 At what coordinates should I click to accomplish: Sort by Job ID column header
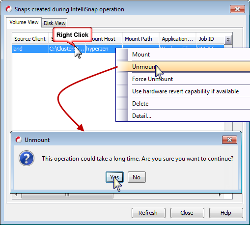(210, 39)
